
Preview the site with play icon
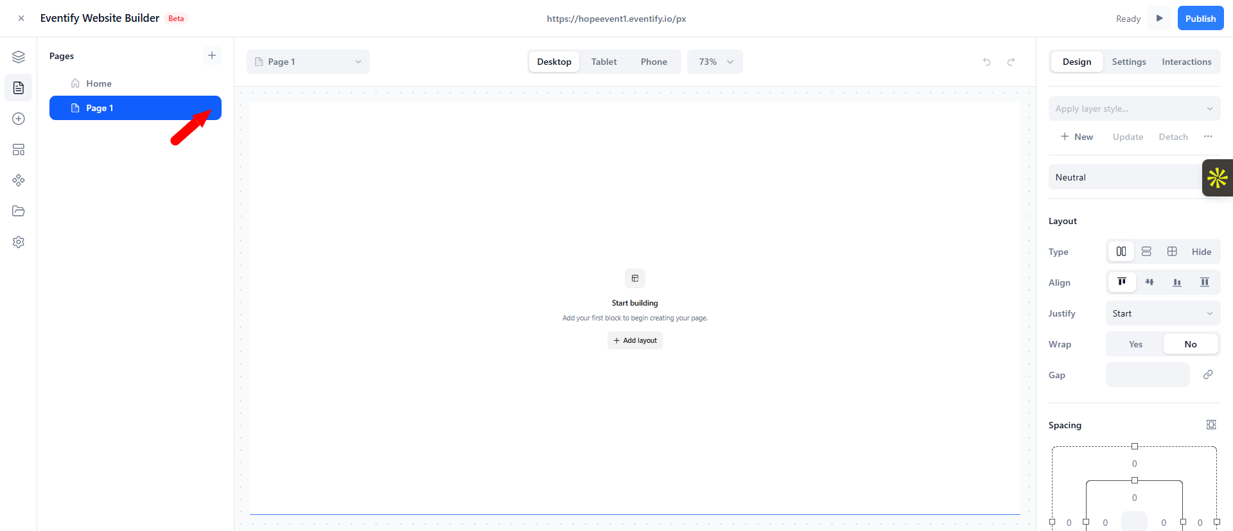pyautogui.click(x=1160, y=18)
